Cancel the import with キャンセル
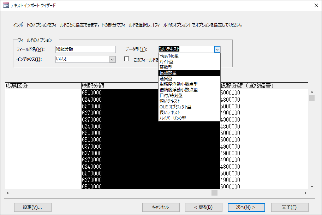The width and height of the screenshot is (322, 215). [161, 207]
